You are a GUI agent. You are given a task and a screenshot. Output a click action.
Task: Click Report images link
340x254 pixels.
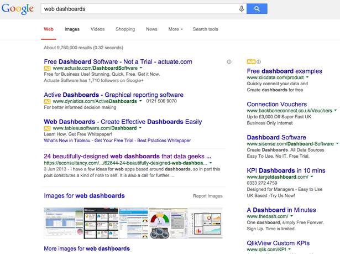point(208,196)
